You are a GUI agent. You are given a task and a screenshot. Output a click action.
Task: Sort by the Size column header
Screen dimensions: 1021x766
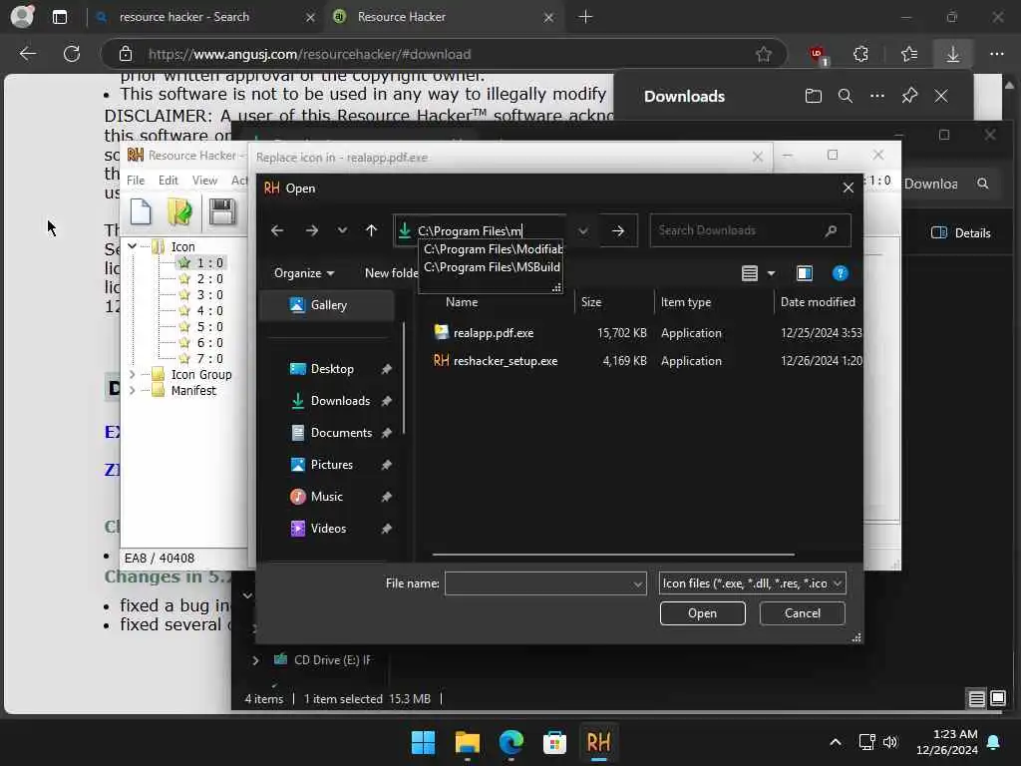(x=591, y=302)
